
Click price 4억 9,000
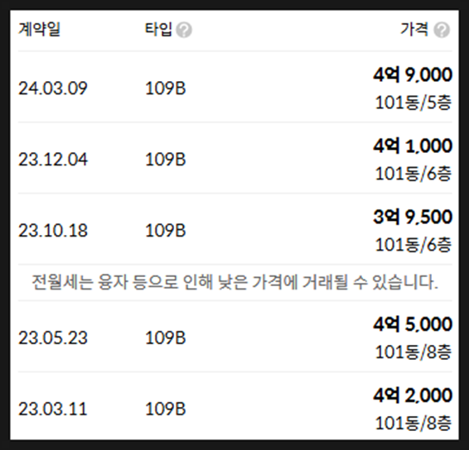(413, 74)
